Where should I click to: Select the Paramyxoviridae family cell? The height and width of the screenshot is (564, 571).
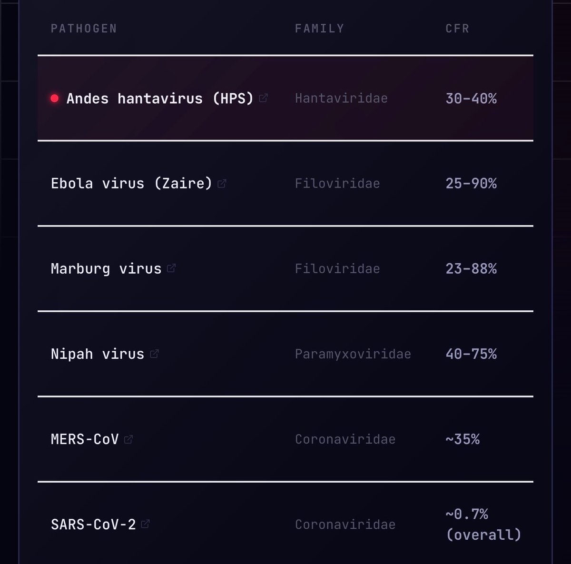coord(353,354)
